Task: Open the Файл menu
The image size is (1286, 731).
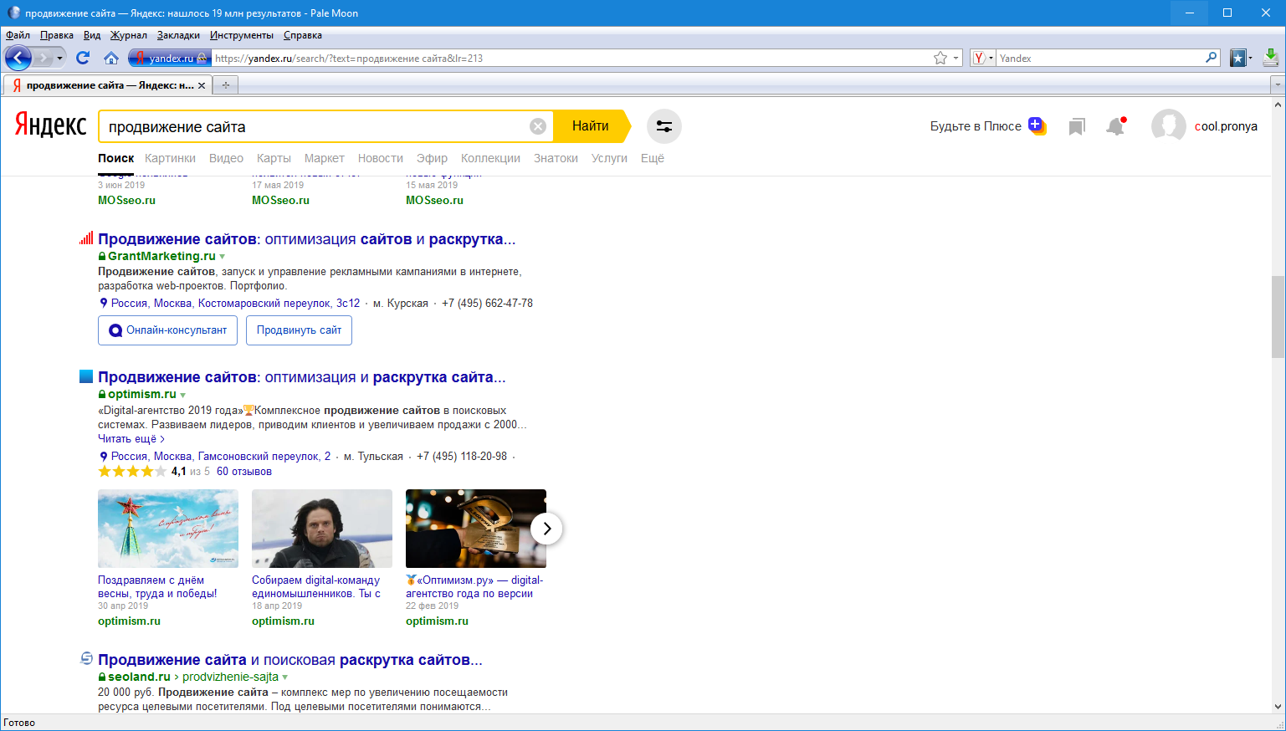Action: [18, 35]
